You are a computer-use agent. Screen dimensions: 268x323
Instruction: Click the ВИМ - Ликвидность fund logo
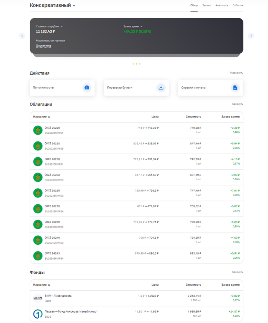pyautogui.click(x=38, y=298)
